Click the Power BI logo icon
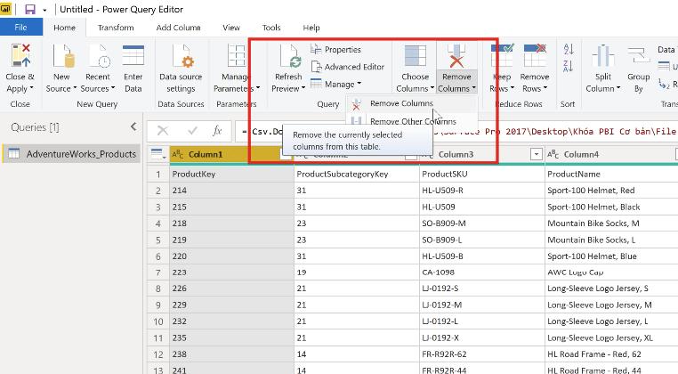 [x=5, y=10]
